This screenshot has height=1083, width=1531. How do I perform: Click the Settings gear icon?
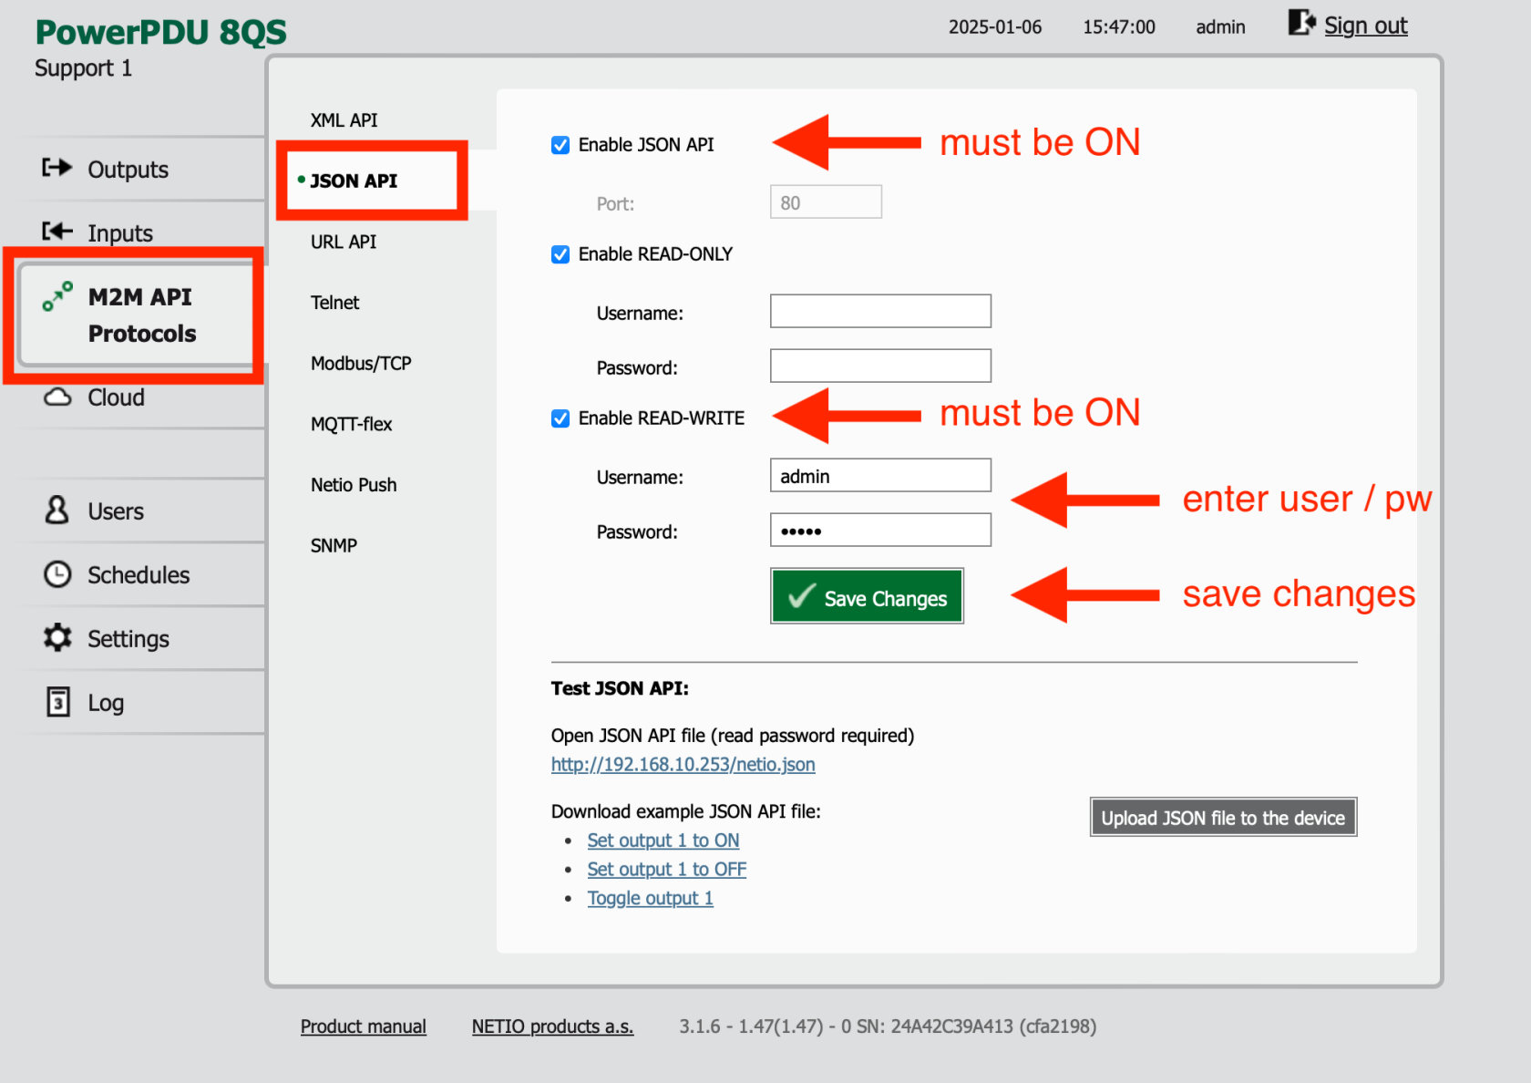tap(57, 637)
